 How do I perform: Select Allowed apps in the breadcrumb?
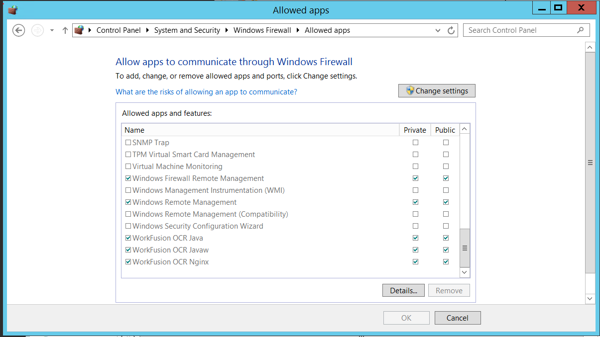(327, 30)
